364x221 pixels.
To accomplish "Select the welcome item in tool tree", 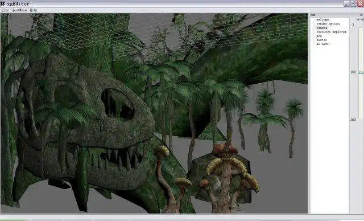I will (322, 20).
